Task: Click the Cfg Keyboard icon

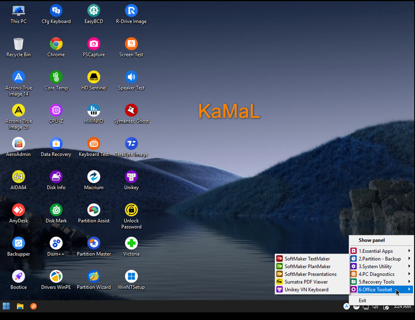Action: (56, 15)
